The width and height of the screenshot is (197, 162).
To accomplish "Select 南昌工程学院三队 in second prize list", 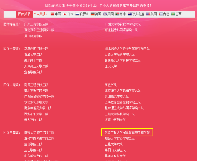I will 36,85.
